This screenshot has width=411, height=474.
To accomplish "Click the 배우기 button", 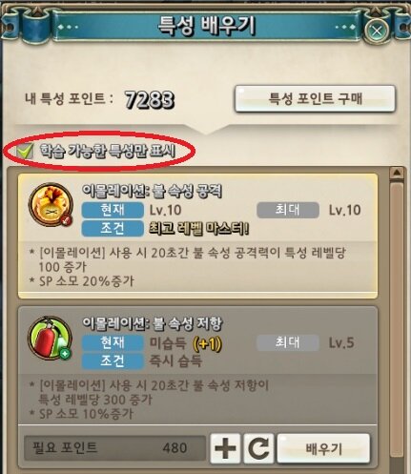I will click(x=323, y=448).
